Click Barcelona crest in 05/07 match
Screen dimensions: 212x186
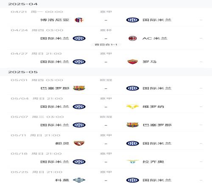(132, 125)
